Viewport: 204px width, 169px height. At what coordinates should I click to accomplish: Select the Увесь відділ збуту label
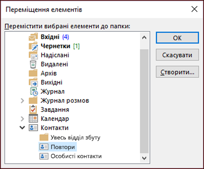(x=76, y=137)
